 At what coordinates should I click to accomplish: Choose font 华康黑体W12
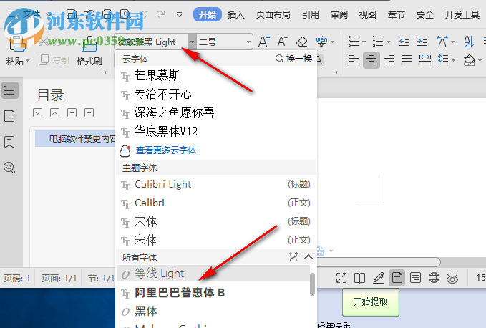216,132
